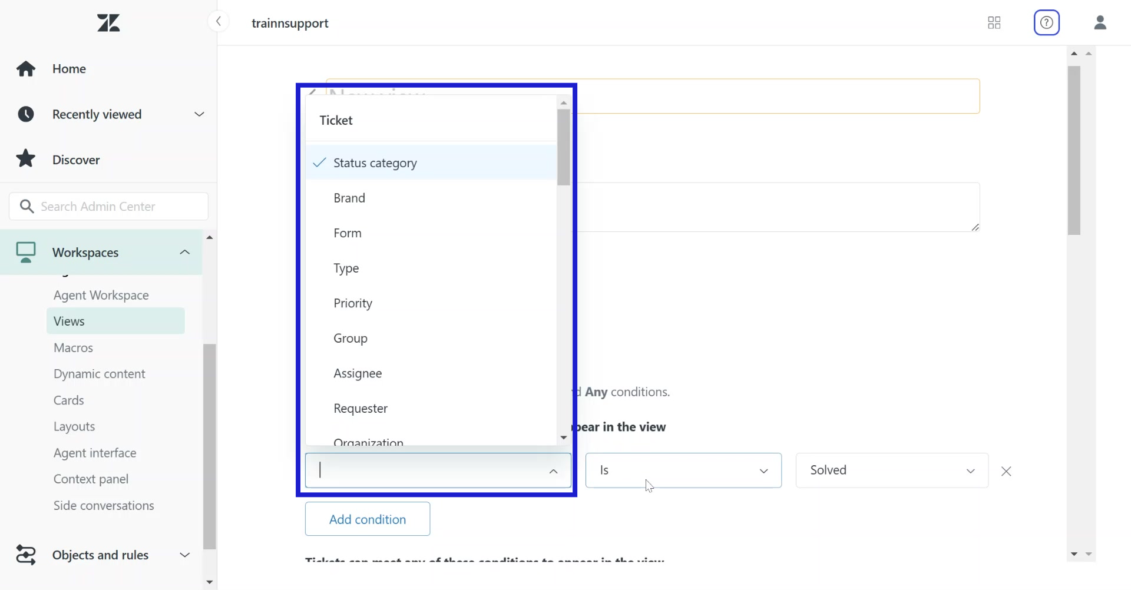Expand the Recently viewed section
Screen dimensions: 1131x590
click(199, 114)
